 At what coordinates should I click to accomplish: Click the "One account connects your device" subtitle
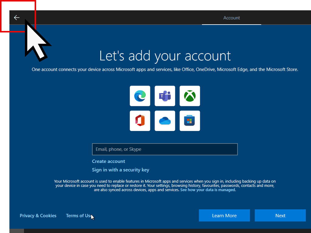[x=165, y=69]
